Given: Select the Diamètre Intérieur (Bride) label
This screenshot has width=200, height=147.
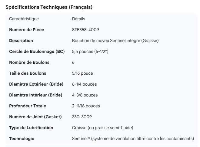Looking at the screenshot, I should point(36,95).
